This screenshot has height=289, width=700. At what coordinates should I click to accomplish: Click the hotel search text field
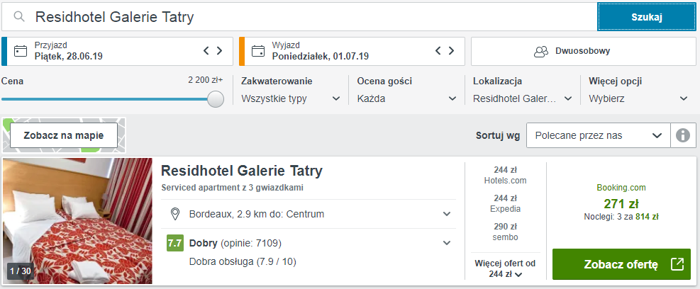coord(299,17)
